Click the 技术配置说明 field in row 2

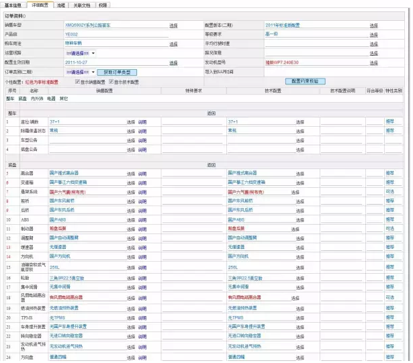coord(342,131)
